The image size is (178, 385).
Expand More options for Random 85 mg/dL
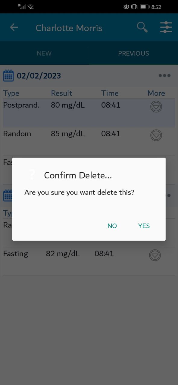click(156, 135)
